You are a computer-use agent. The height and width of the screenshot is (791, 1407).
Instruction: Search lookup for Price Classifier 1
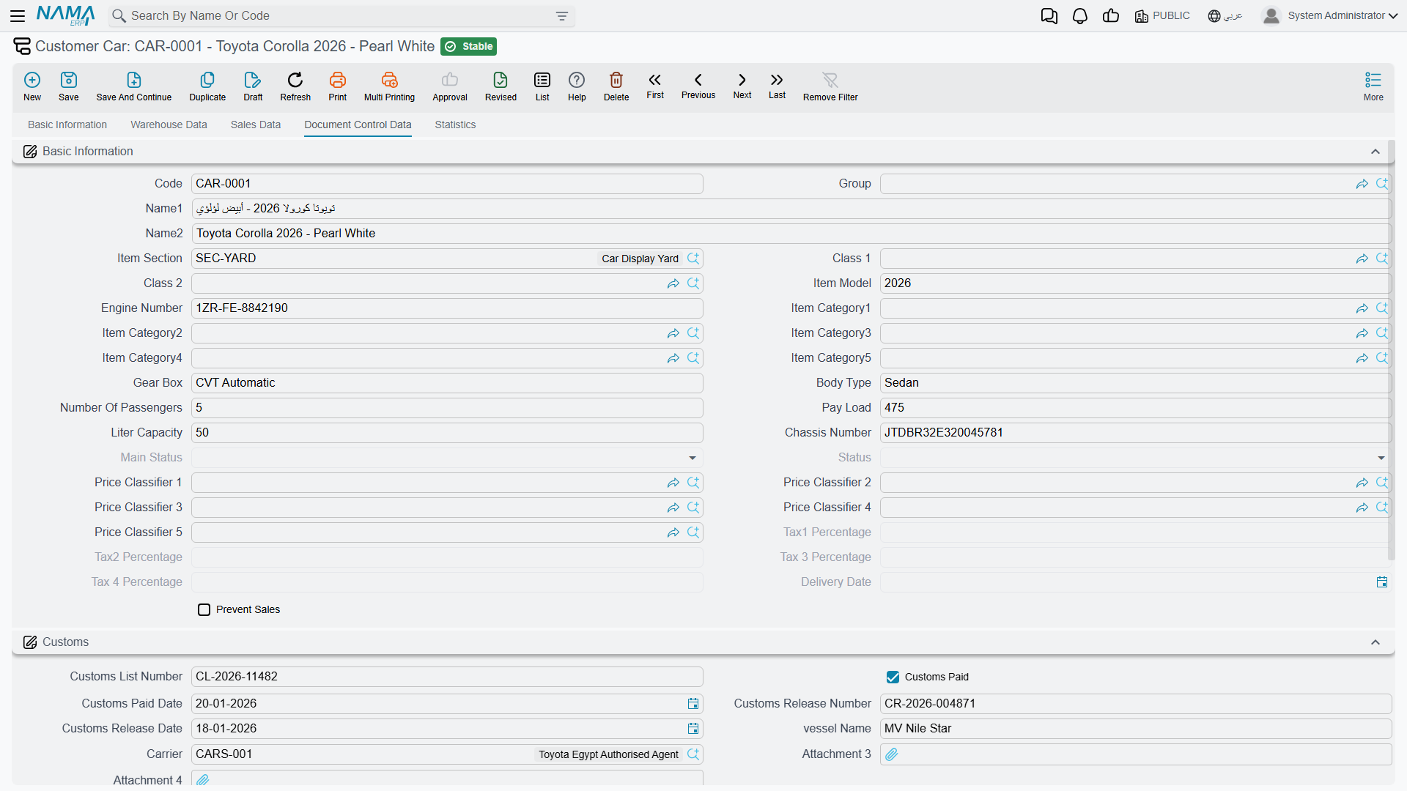point(693,483)
